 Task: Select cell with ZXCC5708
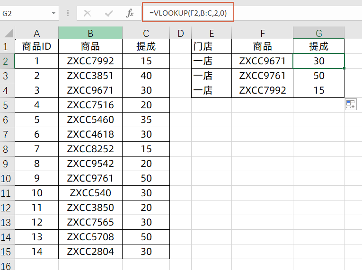coord(90,237)
